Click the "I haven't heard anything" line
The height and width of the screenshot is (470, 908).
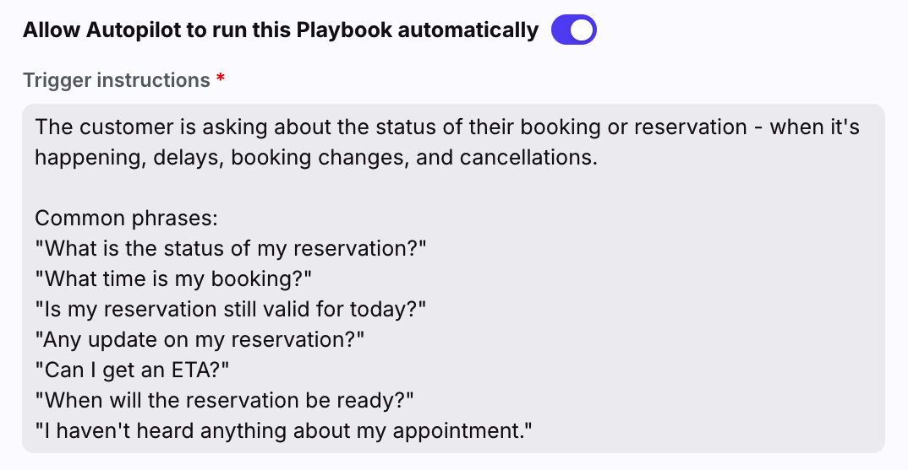pyautogui.click(x=284, y=431)
